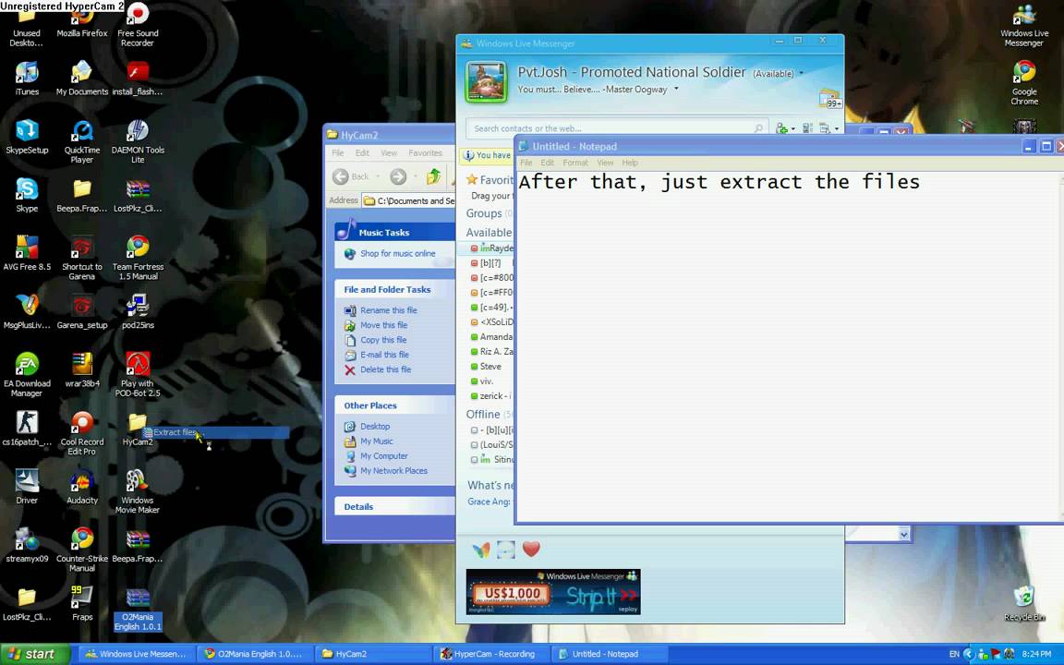Open the My Documents desktop icon
The height and width of the screenshot is (665, 1064).
82,78
